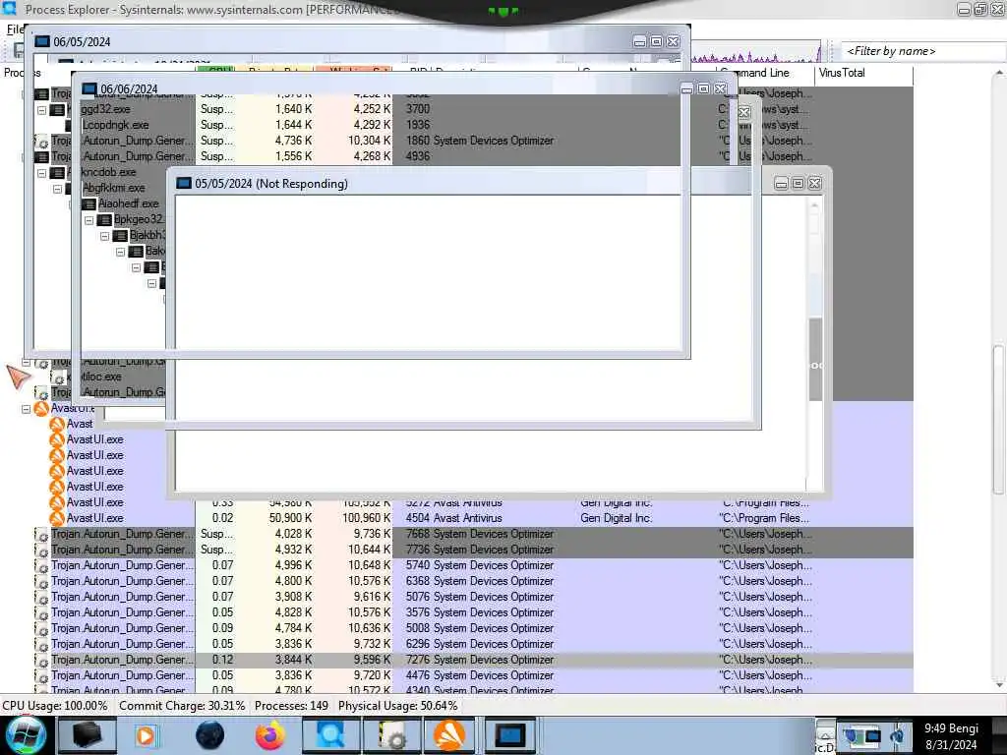Click icon of AvastUI.exe process PID 4504
The width and height of the screenshot is (1007, 755).
tap(57, 518)
